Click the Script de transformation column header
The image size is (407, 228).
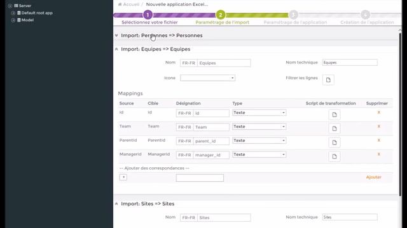coord(331,103)
